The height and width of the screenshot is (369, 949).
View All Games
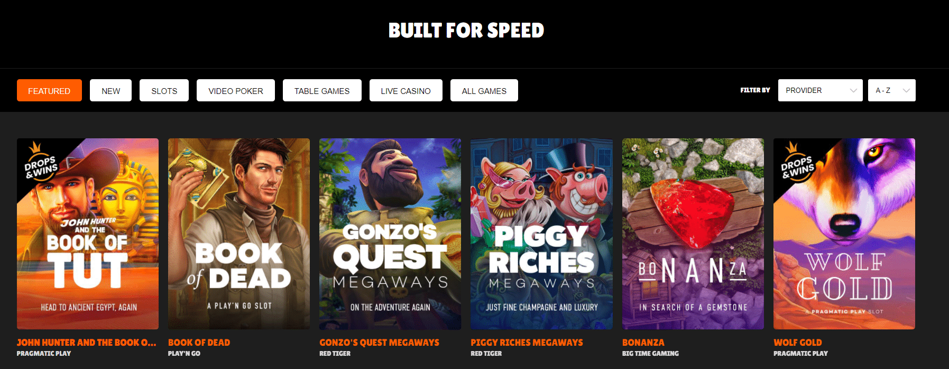tap(484, 90)
